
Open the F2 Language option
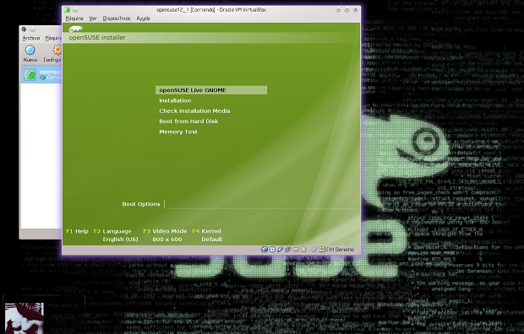click(x=112, y=231)
